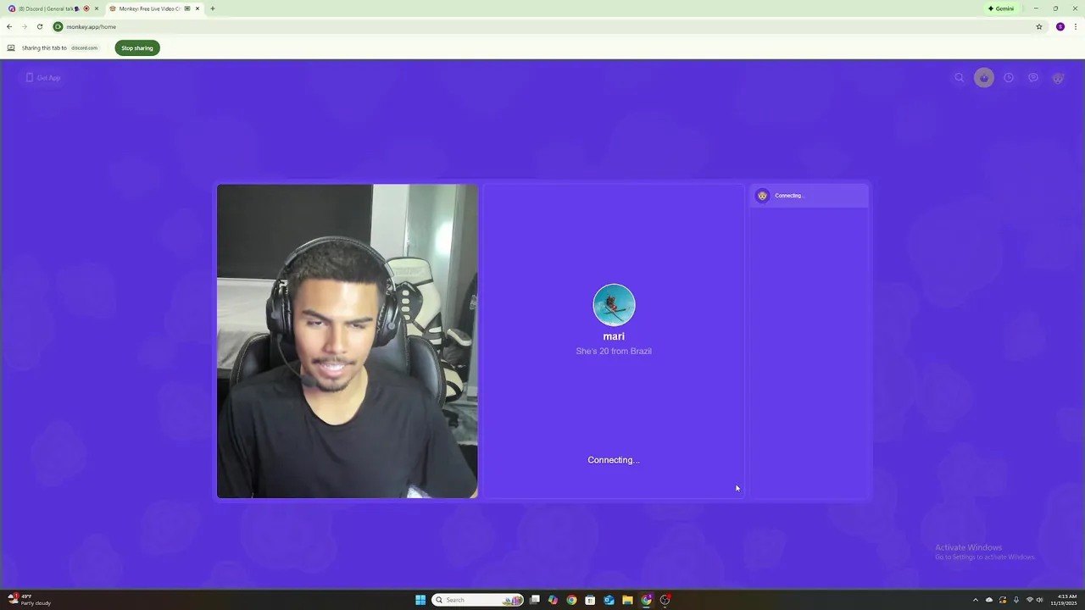Click the sync status tray icon
The height and width of the screenshot is (610, 1085).
click(1003, 600)
